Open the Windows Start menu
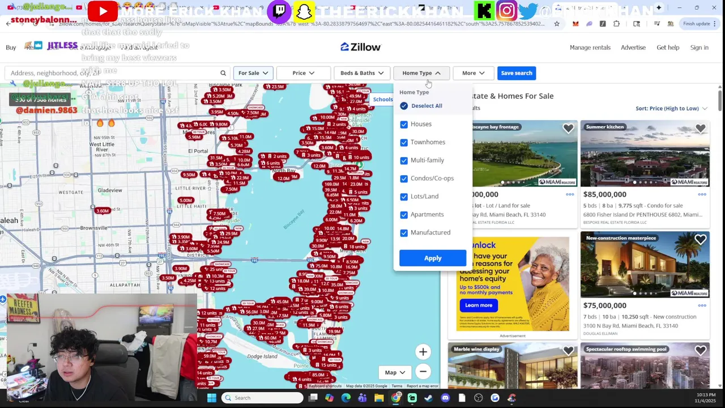This screenshot has width=725, height=408. [211, 398]
